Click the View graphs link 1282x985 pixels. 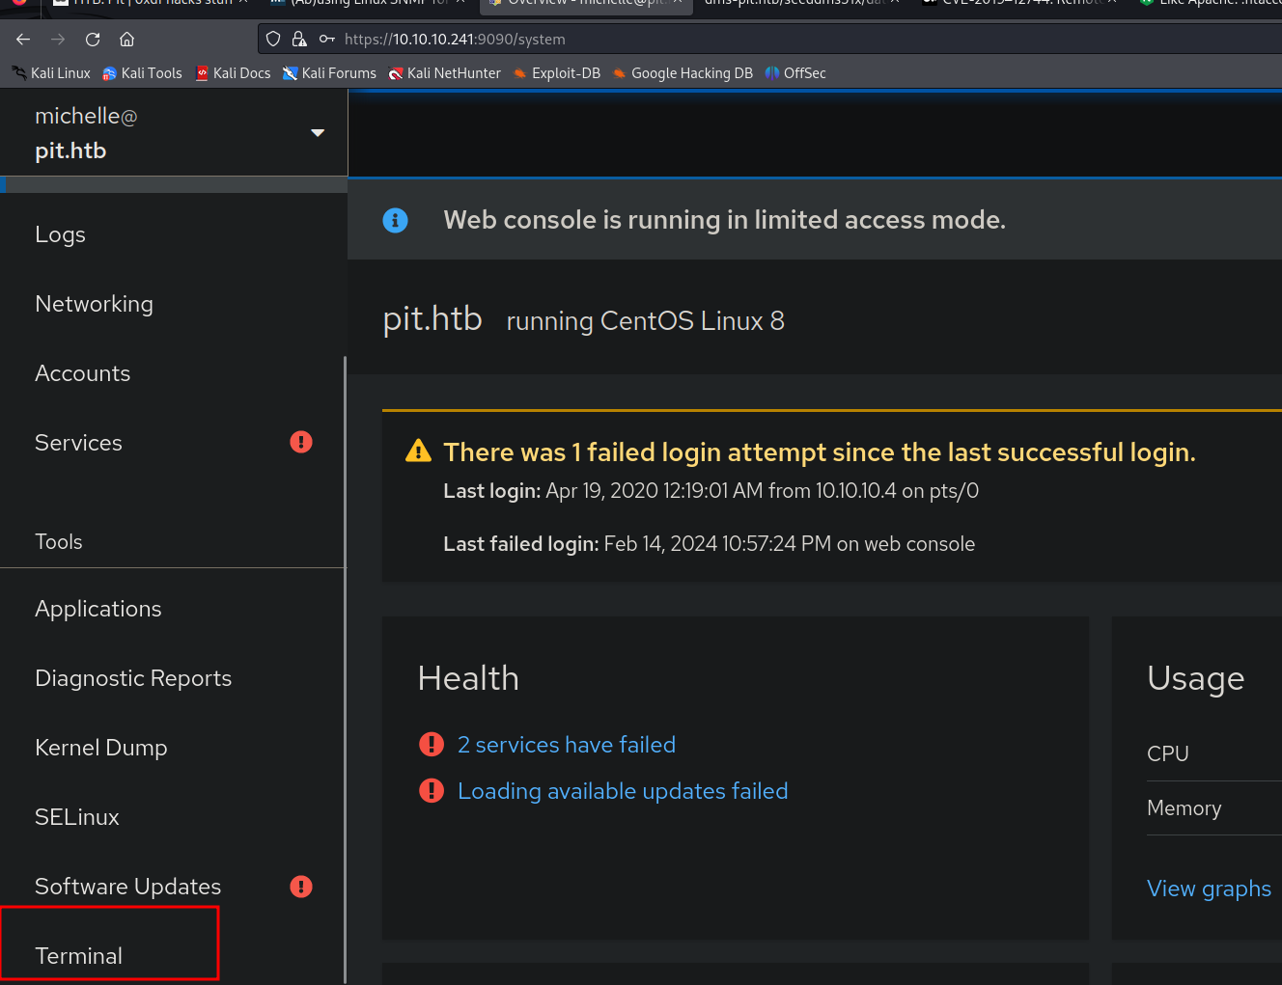(1208, 889)
